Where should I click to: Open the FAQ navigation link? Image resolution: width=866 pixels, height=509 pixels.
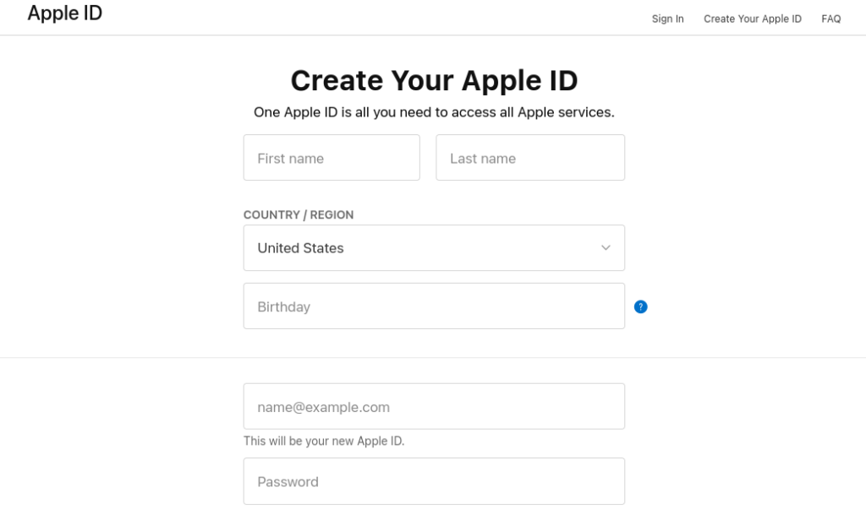[830, 19]
